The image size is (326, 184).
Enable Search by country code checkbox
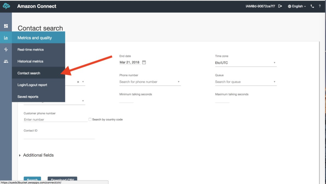(x=90, y=119)
